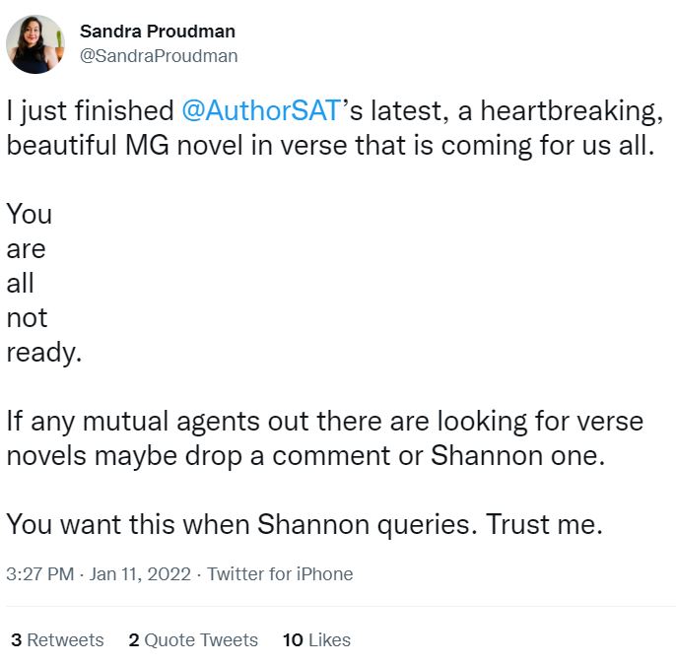676x665 pixels.
Task: Click the single-word line "not"
Action: [27, 318]
